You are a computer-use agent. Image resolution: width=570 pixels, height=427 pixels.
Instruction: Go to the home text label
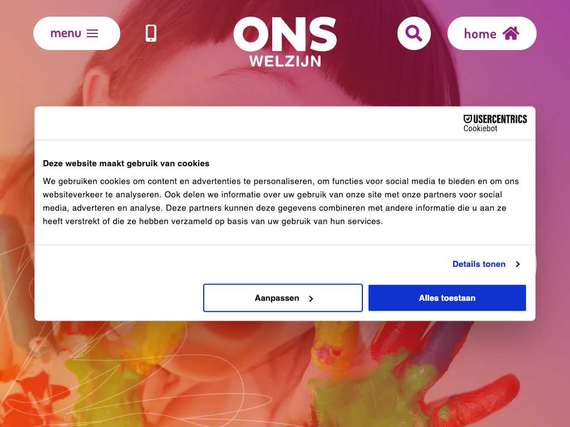480,34
